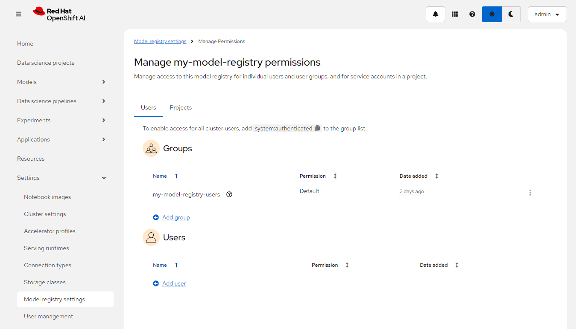Open kebab menu for my-model-registry-users row
The image size is (576, 329).
click(x=530, y=193)
